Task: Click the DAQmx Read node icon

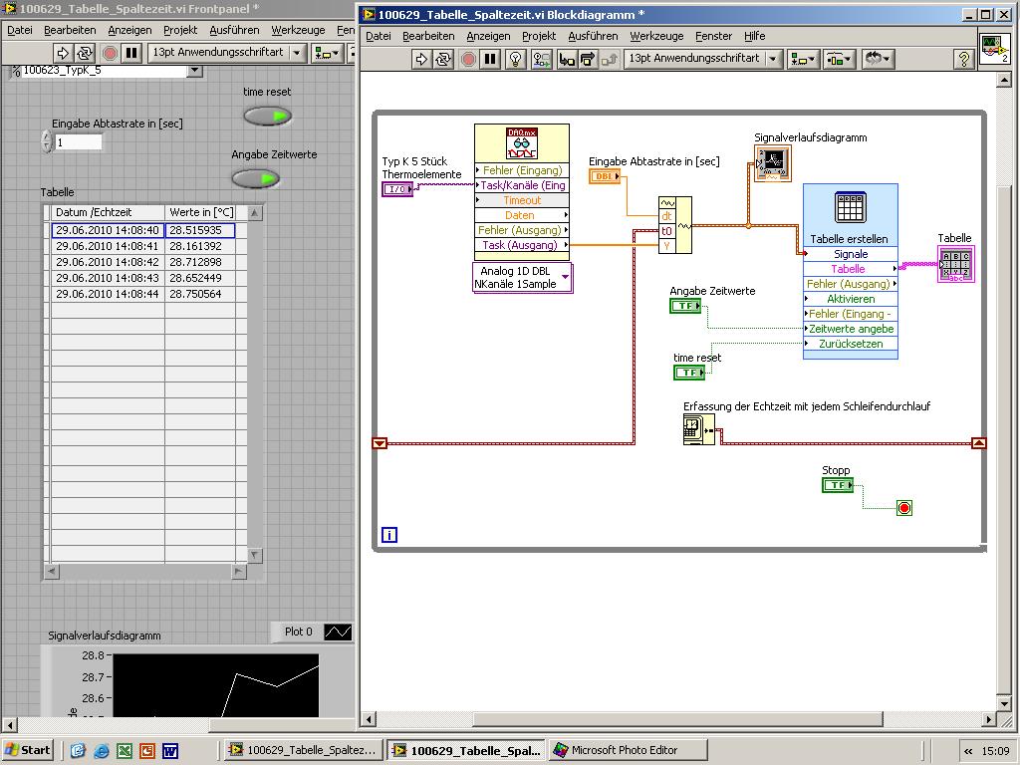Action: tap(522, 143)
